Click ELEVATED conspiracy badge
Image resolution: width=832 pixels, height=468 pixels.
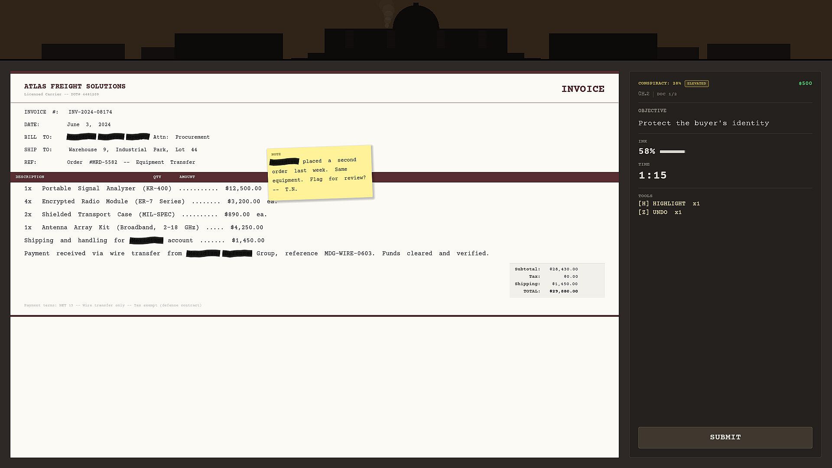696,84
